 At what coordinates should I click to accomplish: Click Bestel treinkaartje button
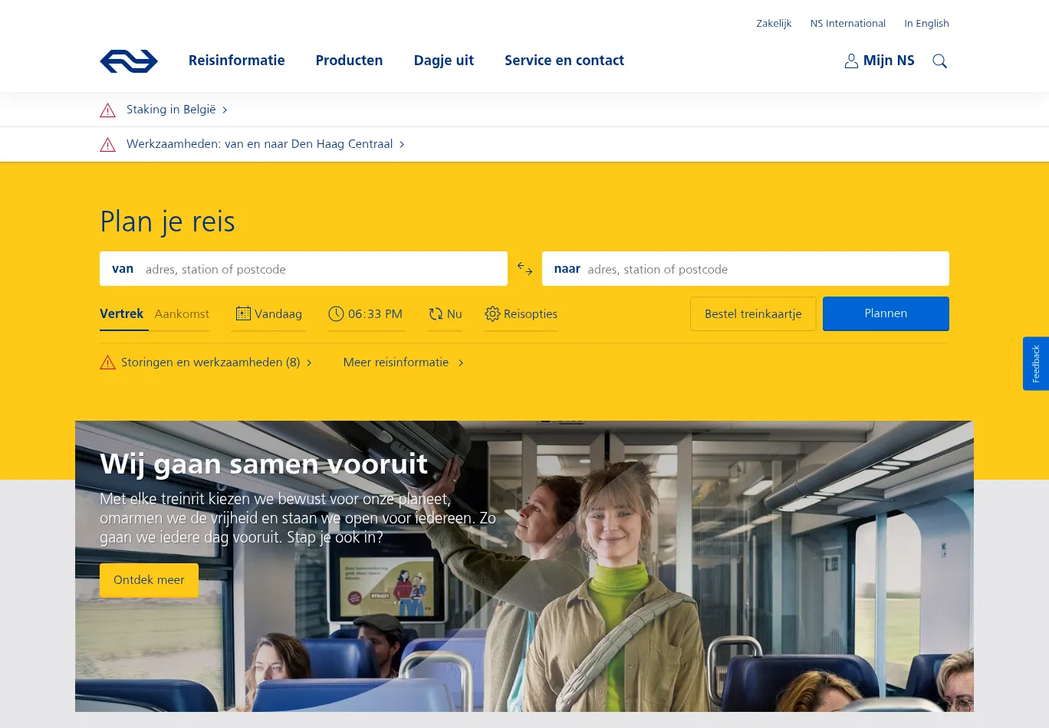753,314
